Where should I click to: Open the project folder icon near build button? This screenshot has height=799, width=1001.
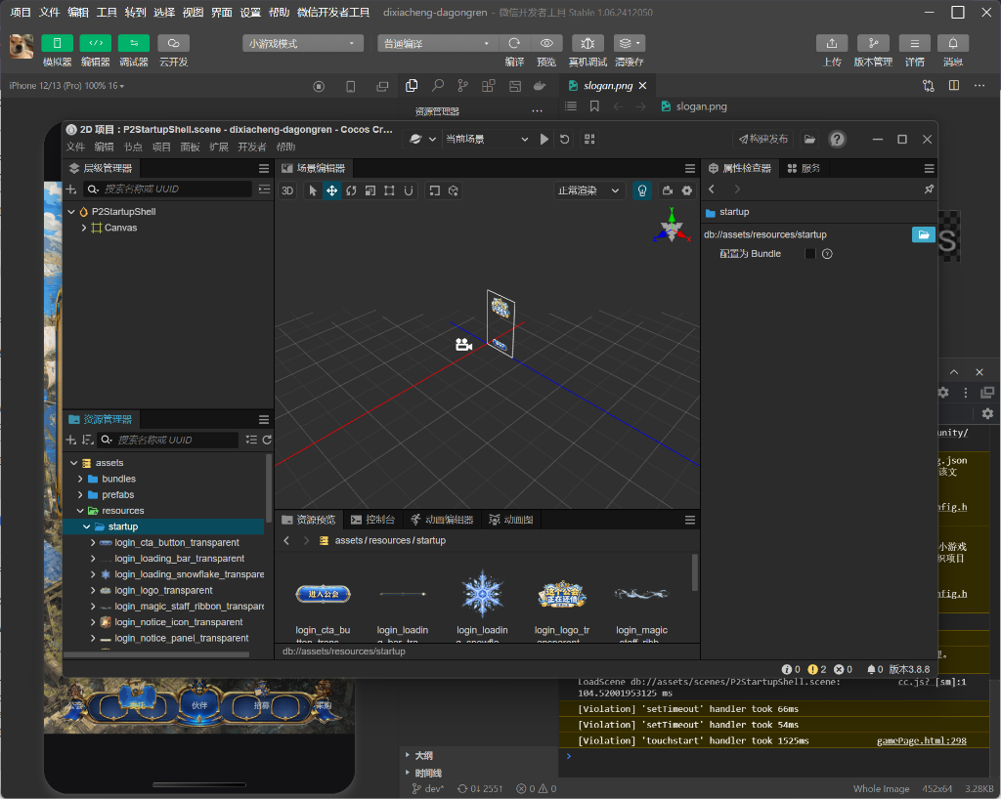[x=809, y=139]
